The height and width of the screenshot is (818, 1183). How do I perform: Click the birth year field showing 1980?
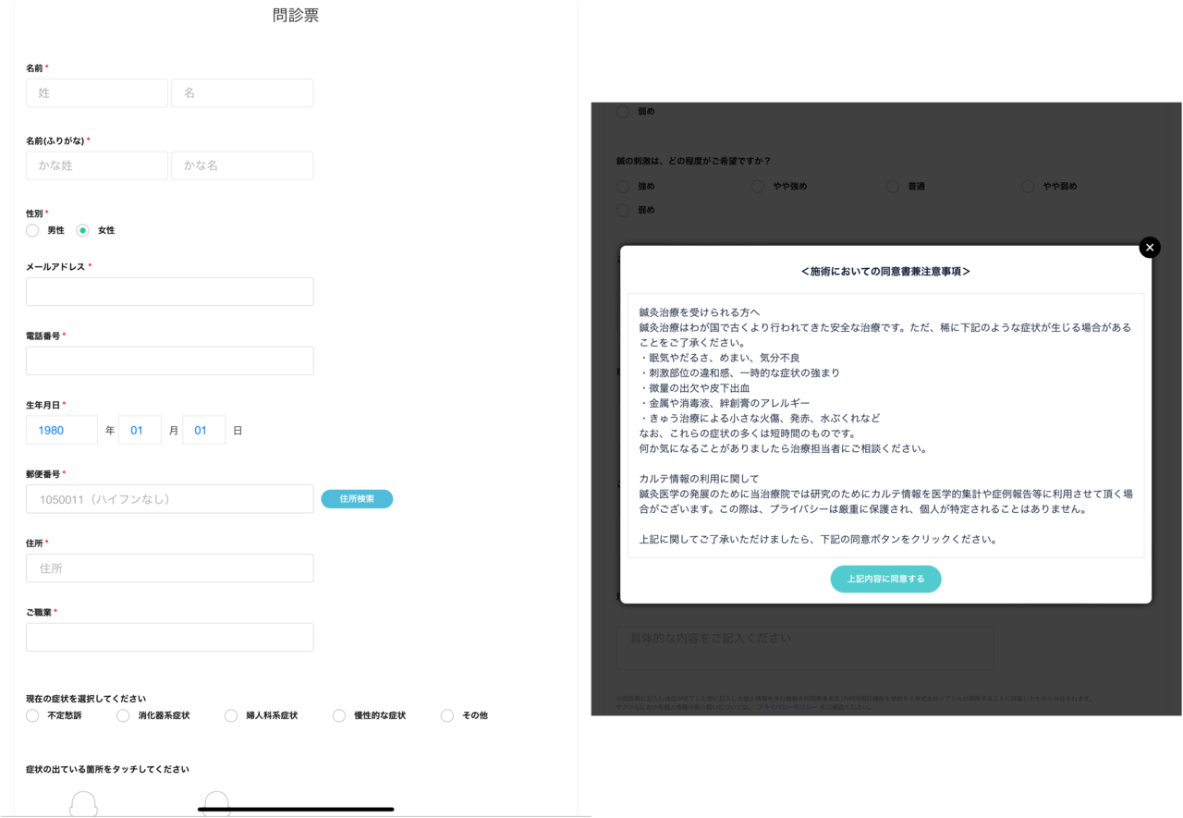[61, 429]
